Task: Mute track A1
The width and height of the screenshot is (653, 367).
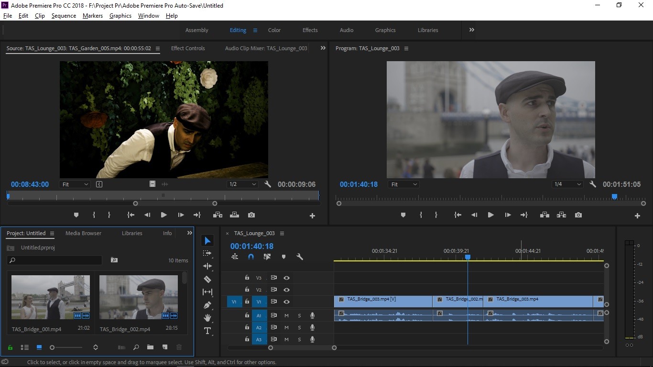Action: (x=286, y=315)
